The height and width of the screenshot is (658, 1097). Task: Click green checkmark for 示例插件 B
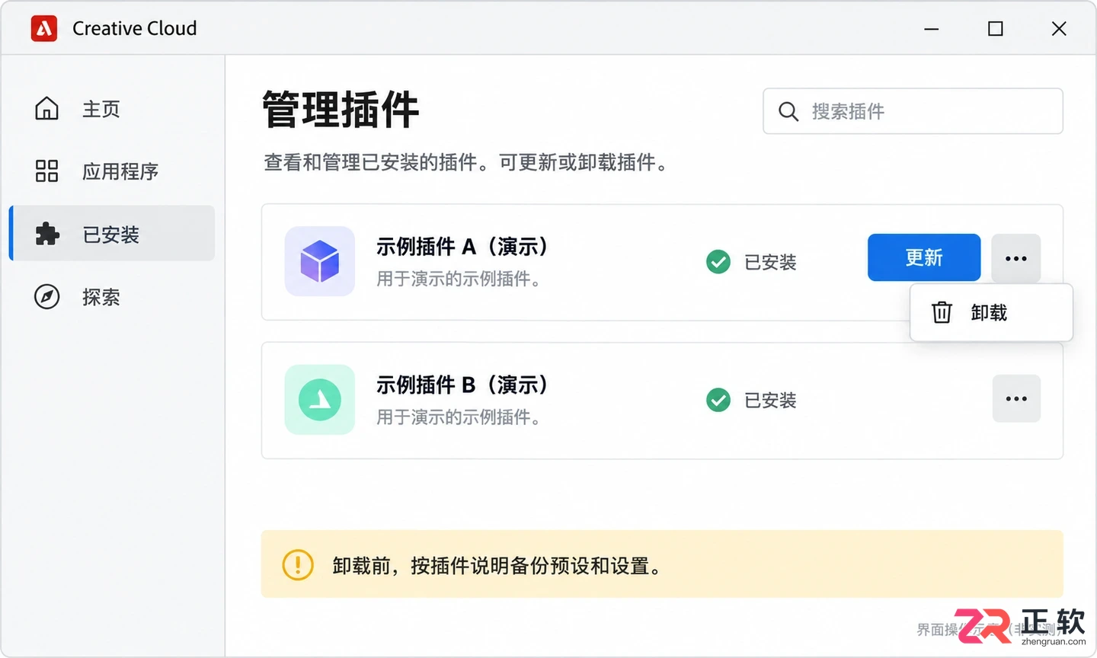[x=718, y=400]
